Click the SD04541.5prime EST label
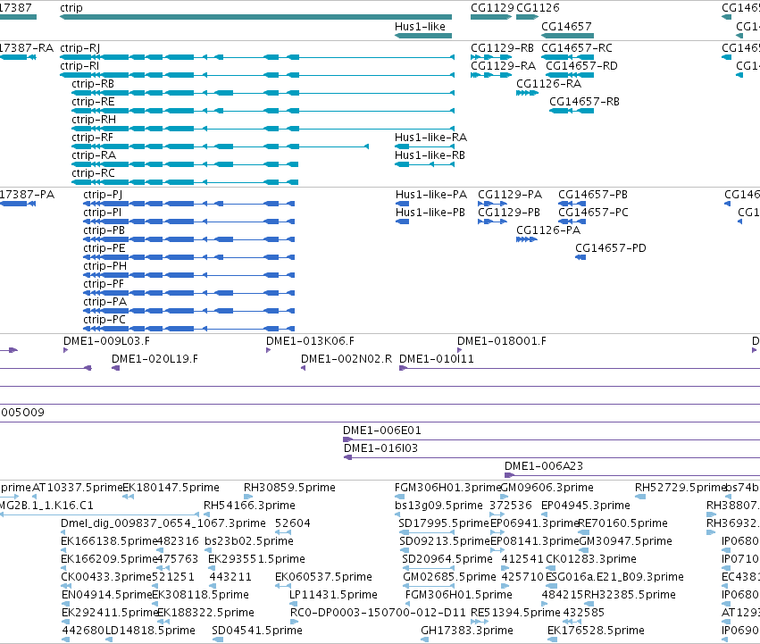 click(x=257, y=631)
